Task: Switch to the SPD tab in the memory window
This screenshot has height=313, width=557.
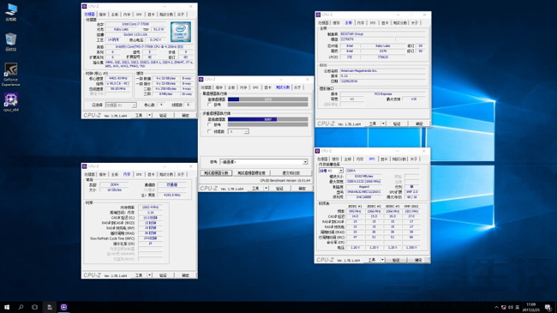Action: pyautogui.click(x=139, y=174)
